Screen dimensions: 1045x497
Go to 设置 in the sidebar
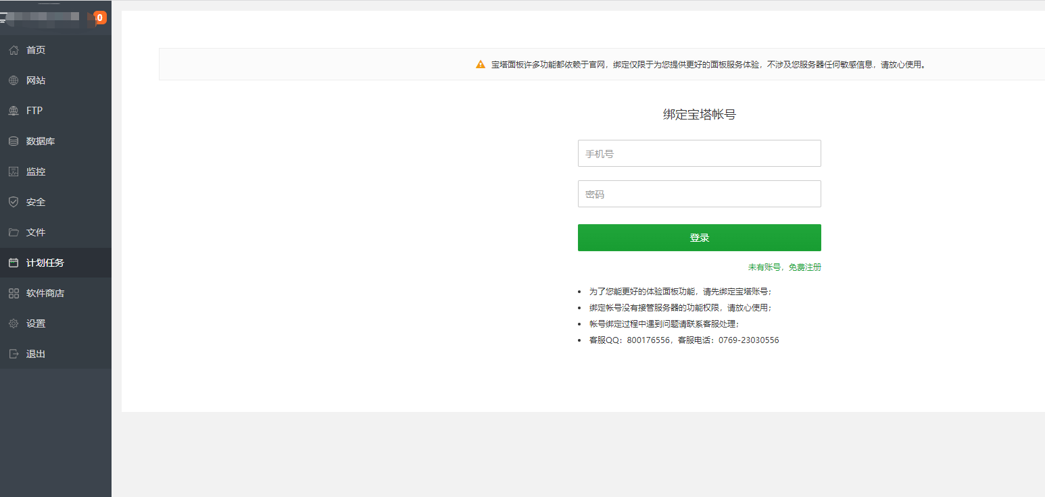55,323
